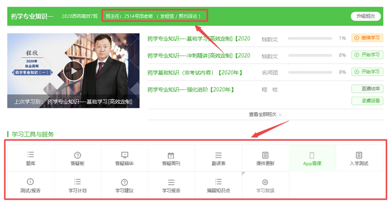The width and height of the screenshot is (389, 201).
Task: Select the 答疑精华 monitor icon
Action: coord(124,155)
